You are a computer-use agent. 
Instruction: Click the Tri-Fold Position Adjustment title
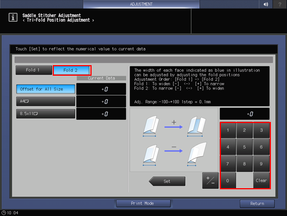tap(58, 20)
